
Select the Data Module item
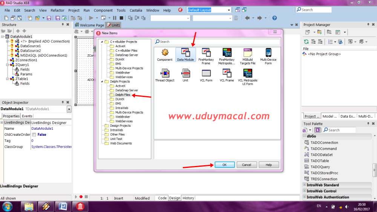(185, 55)
